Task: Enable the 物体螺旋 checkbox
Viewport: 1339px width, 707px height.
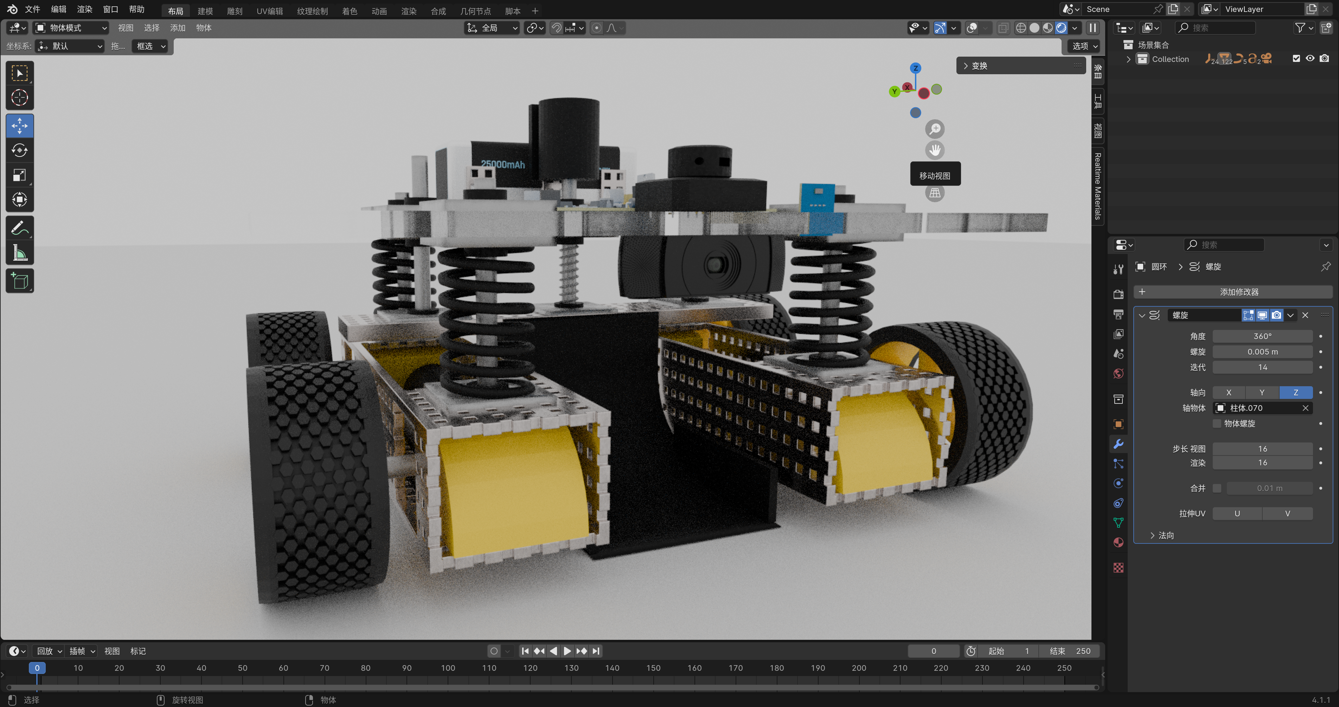Action: [1217, 424]
